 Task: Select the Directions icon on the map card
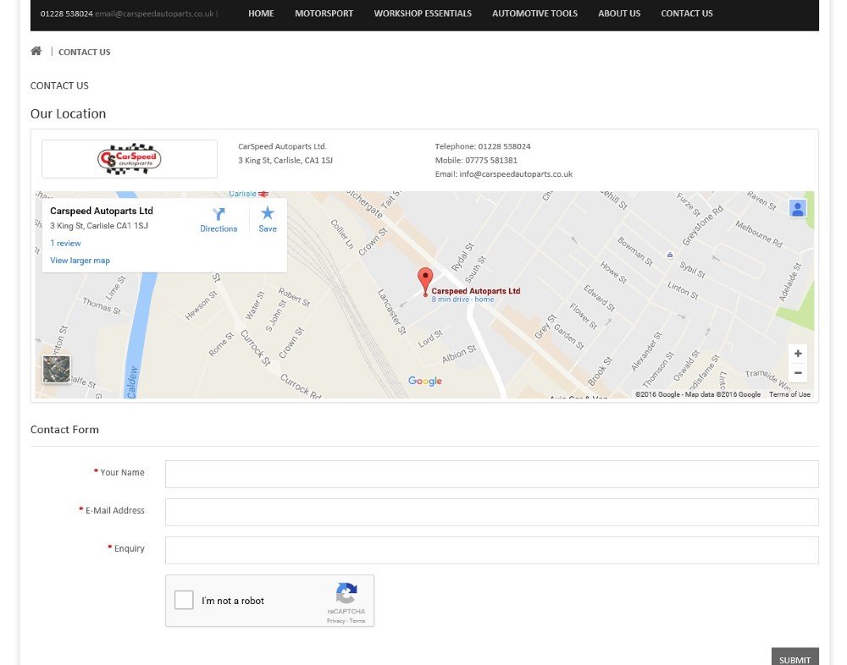(x=219, y=215)
